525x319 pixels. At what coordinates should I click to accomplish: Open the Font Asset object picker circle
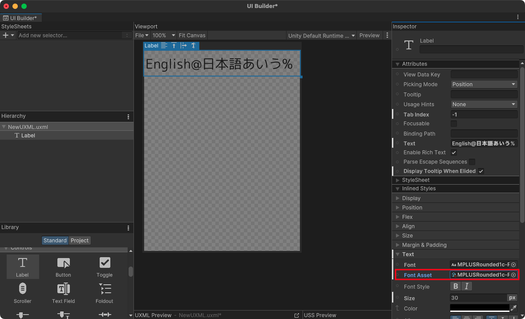(x=513, y=275)
